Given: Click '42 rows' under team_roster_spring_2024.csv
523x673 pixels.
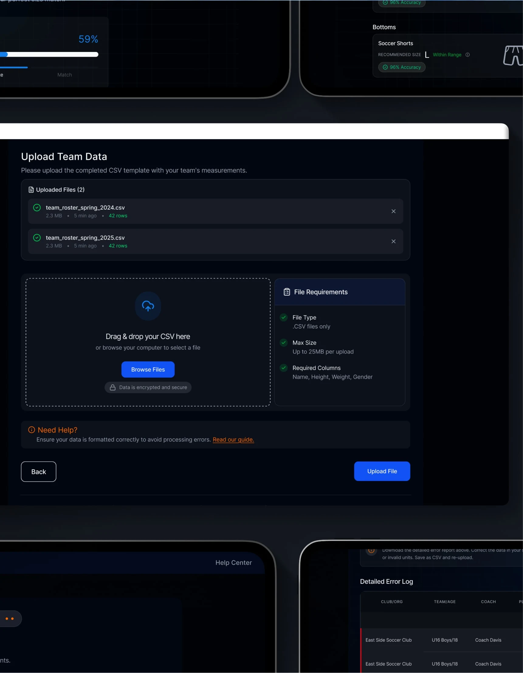Looking at the screenshot, I should [x=118, y=216].
